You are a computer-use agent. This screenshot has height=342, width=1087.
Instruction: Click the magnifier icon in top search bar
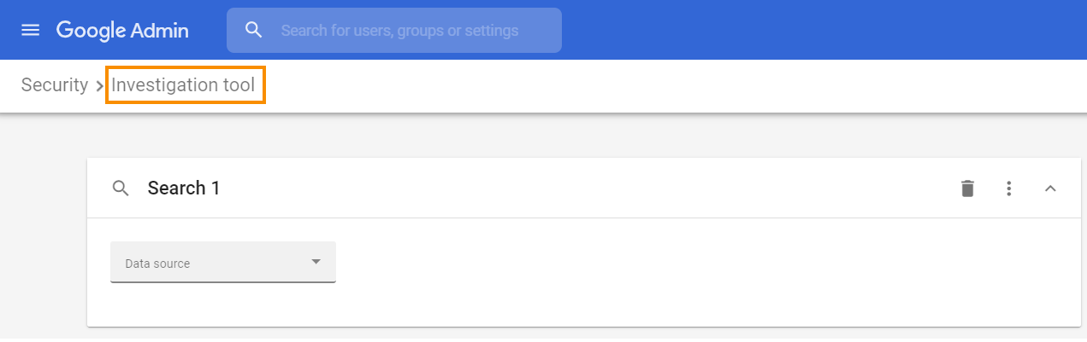click(253, 31)
